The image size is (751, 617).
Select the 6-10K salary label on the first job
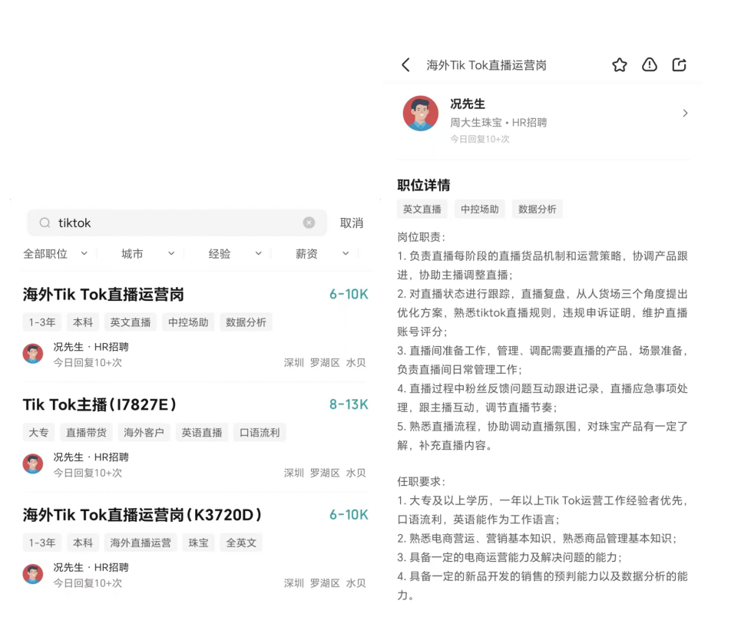tap(349, 293)
